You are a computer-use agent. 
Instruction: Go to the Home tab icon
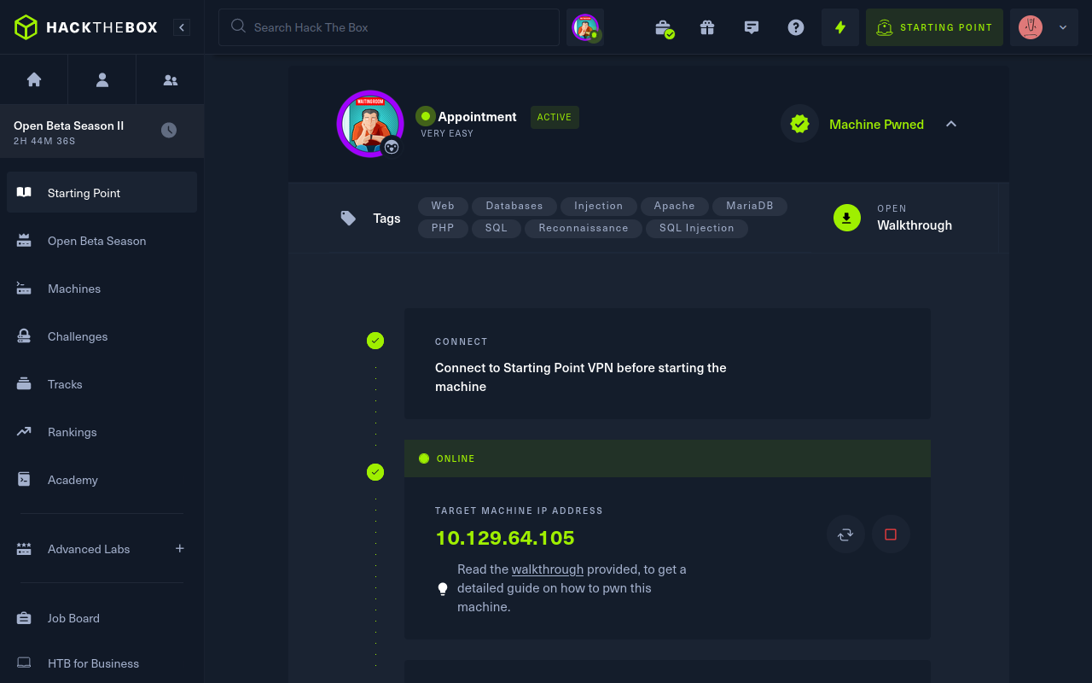tap(34, 79)
